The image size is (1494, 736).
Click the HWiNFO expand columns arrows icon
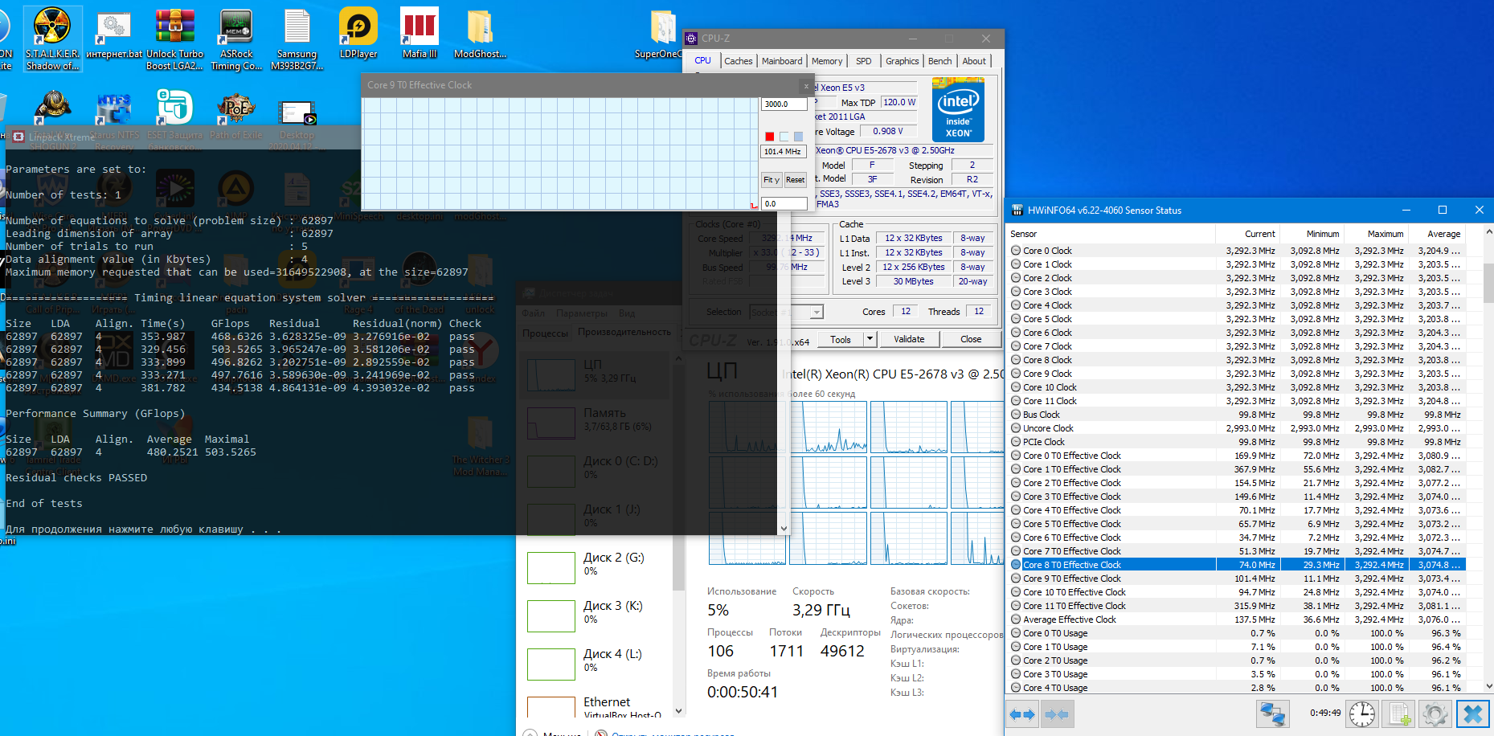click(1022, 714)
